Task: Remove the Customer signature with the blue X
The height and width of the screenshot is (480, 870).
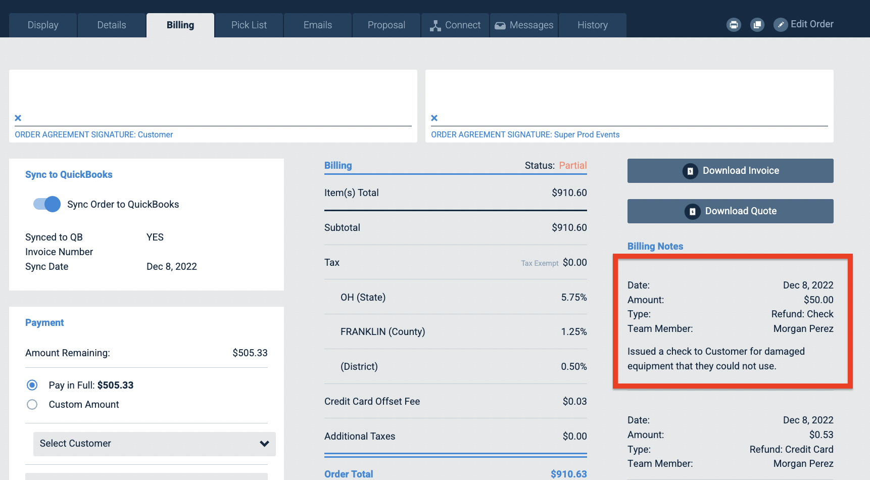Action: click(x=18, y=118)
